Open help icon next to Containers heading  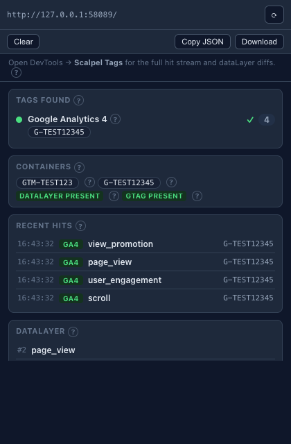79,167
